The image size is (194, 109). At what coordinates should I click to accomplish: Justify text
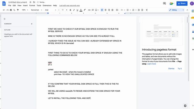pos(112,10)
